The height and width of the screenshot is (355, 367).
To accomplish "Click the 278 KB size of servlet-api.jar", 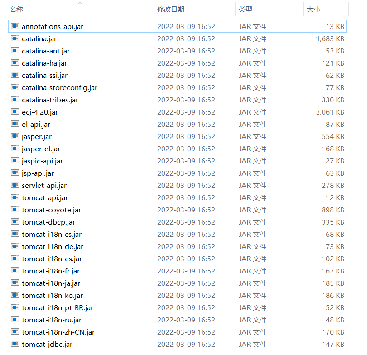I will pos(333,185).
